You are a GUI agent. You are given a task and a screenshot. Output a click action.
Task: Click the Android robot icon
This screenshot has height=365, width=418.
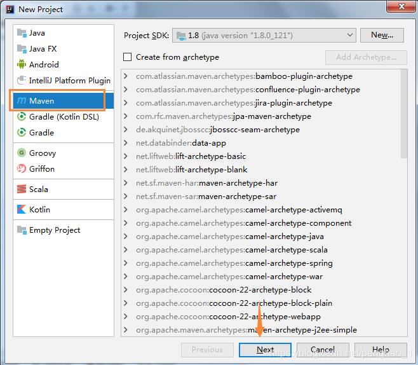tap(22, 64)
